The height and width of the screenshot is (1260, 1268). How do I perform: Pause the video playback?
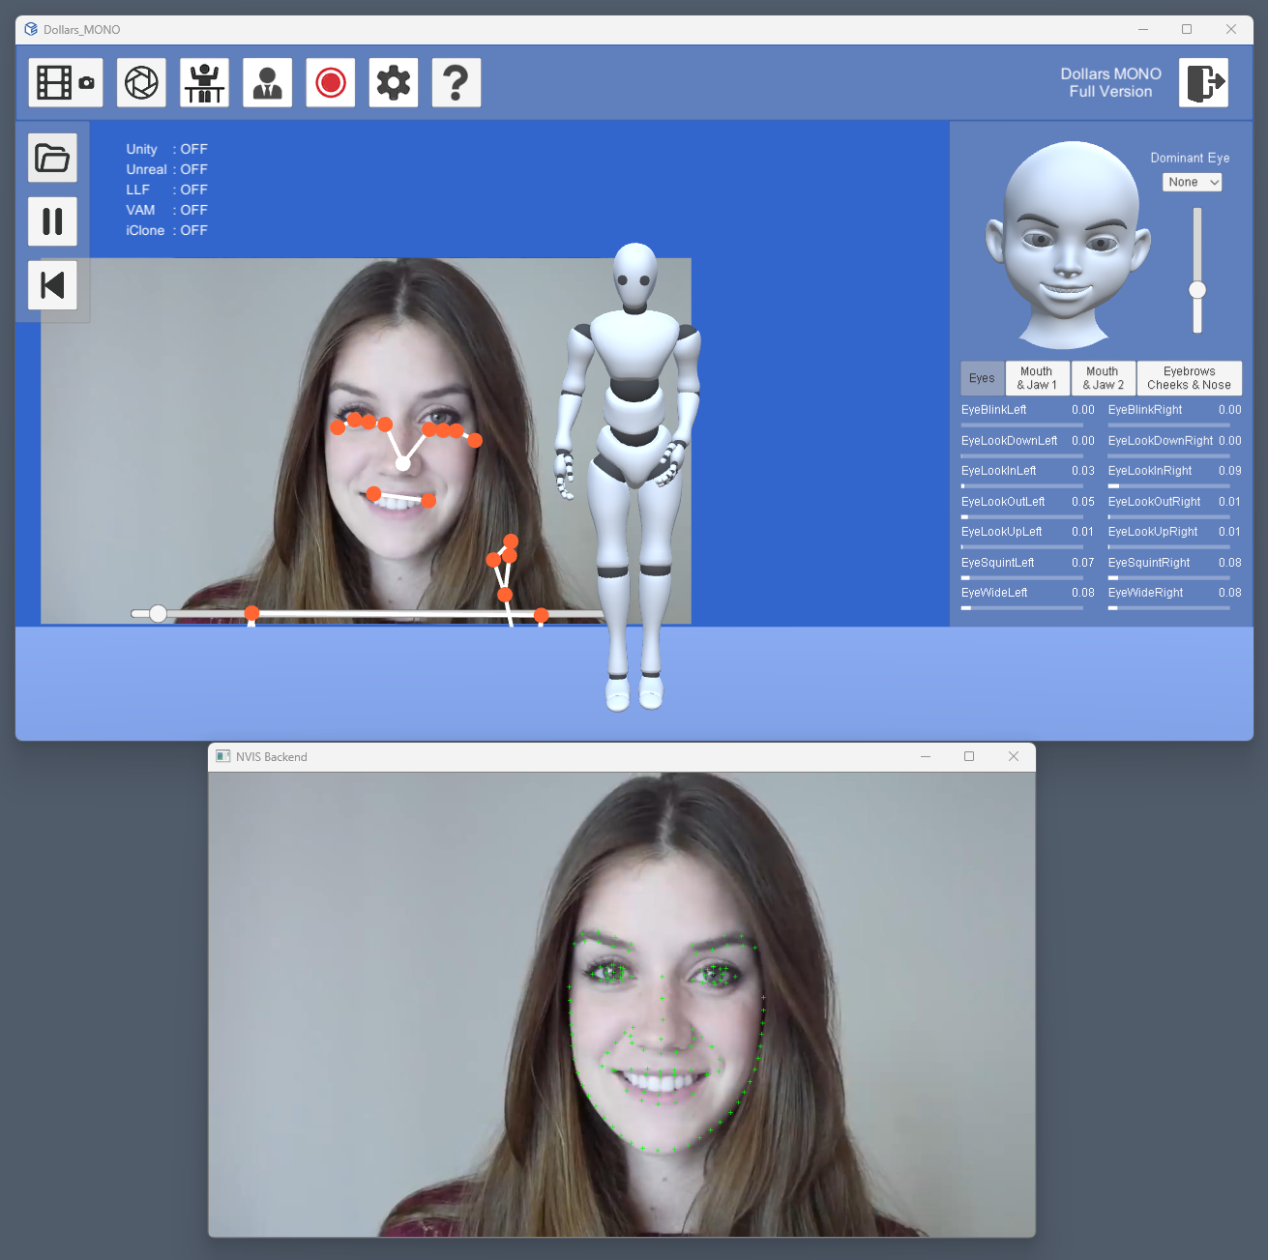point(52,221)
